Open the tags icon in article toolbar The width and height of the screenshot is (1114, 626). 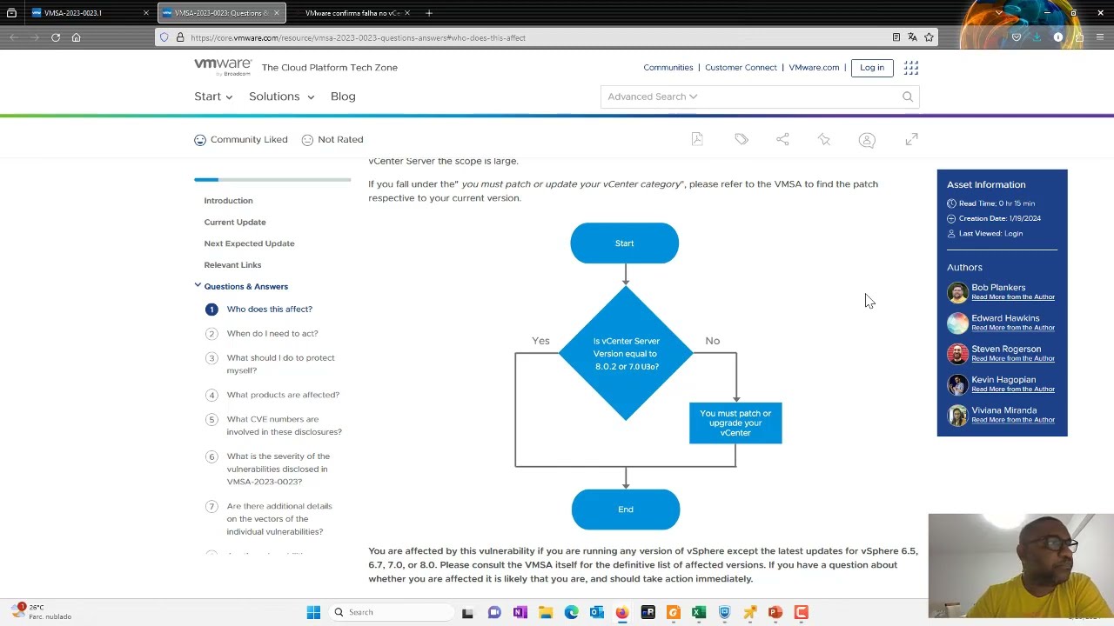tap(741, 139)
